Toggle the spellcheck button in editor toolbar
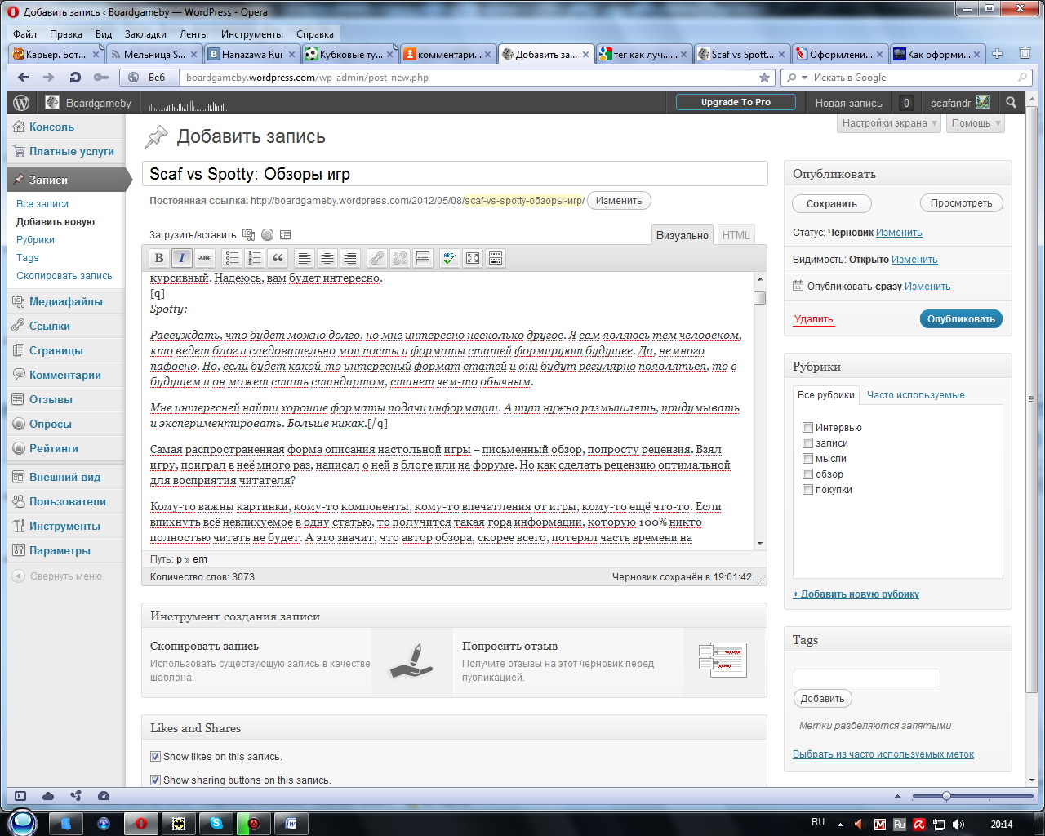This screenshot has height=836, width=1045. click(449, 258)
